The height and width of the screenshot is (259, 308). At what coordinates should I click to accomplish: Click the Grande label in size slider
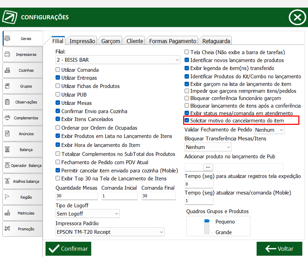[223, 232]
